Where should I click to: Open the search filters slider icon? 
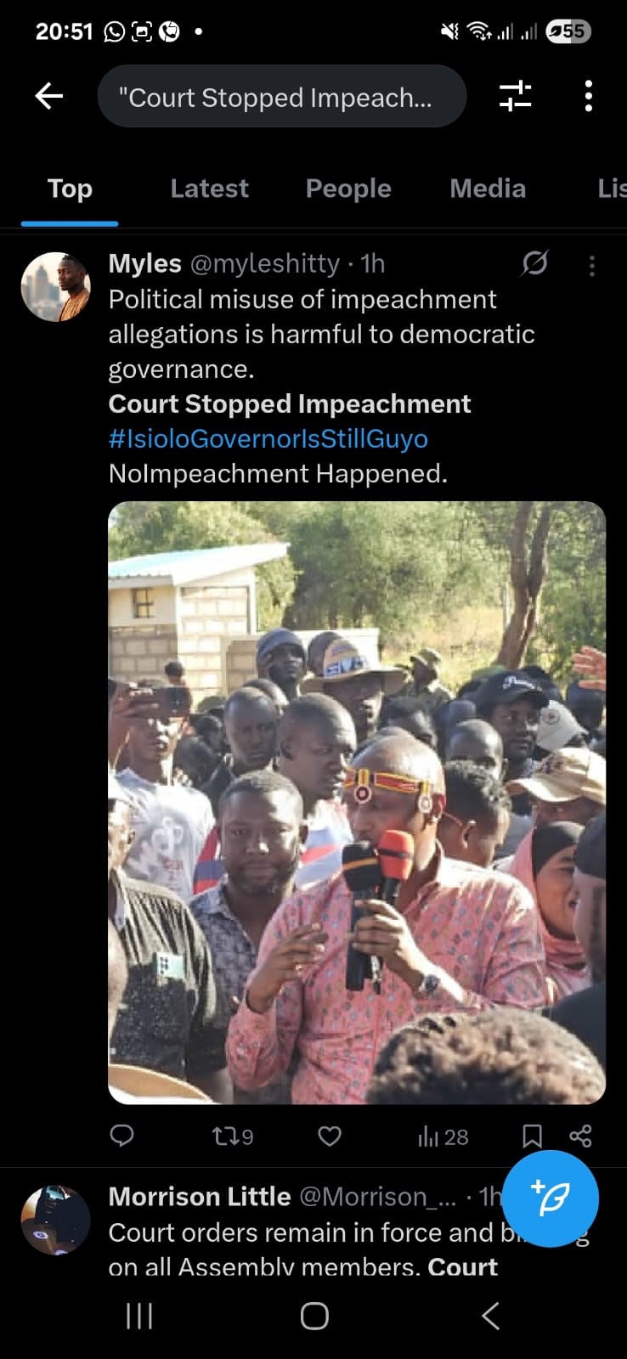515,96
